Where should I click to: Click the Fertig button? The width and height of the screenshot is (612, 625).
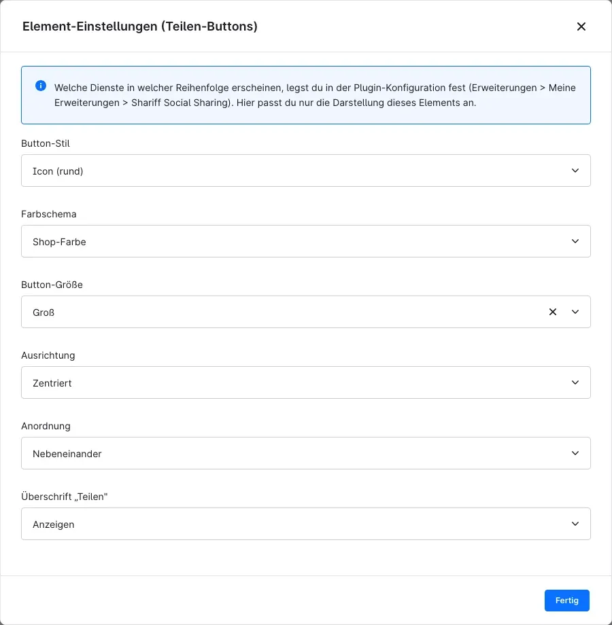pyautogui.click(x=567, y=601)
